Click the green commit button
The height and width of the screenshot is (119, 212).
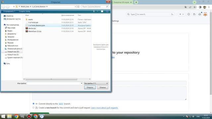(39, 113)
